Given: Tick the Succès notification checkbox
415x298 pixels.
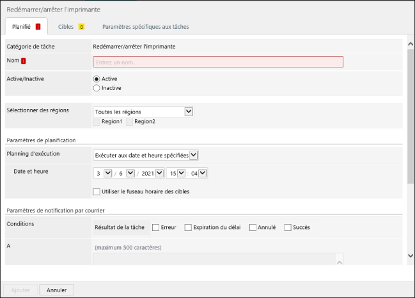Looking at the screenshot, I should click(x=288, y=227).
